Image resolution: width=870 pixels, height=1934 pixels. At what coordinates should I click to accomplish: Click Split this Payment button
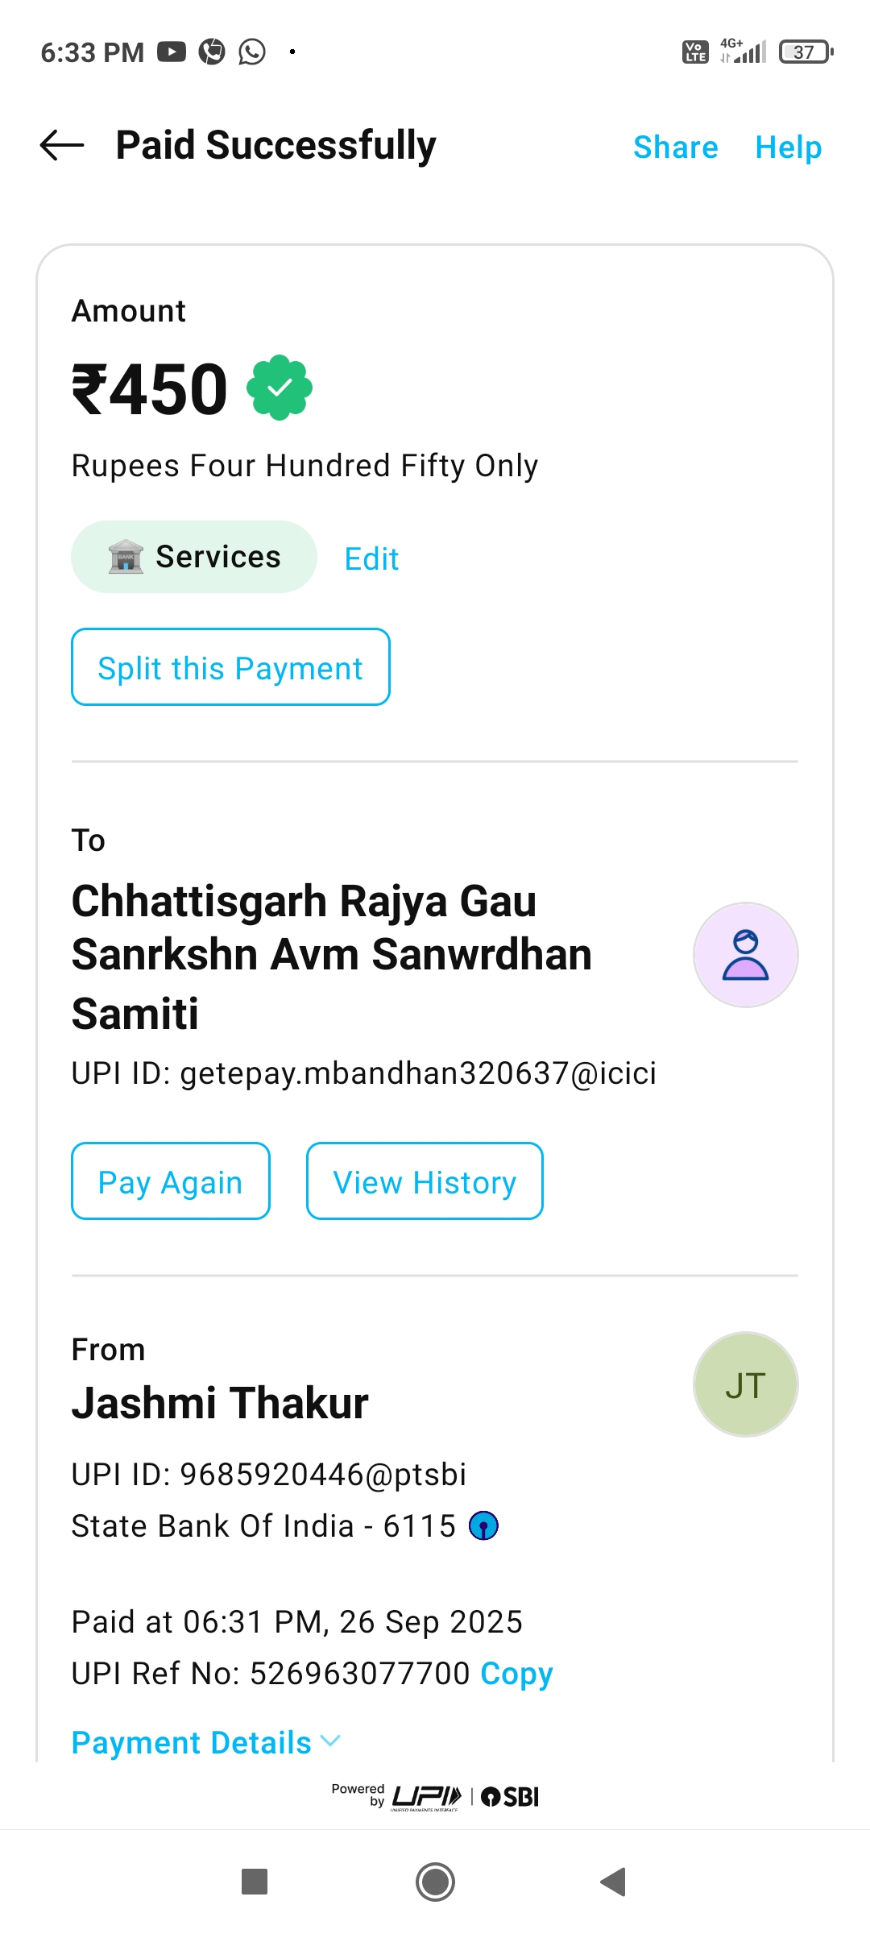click(x=230, y=667)
